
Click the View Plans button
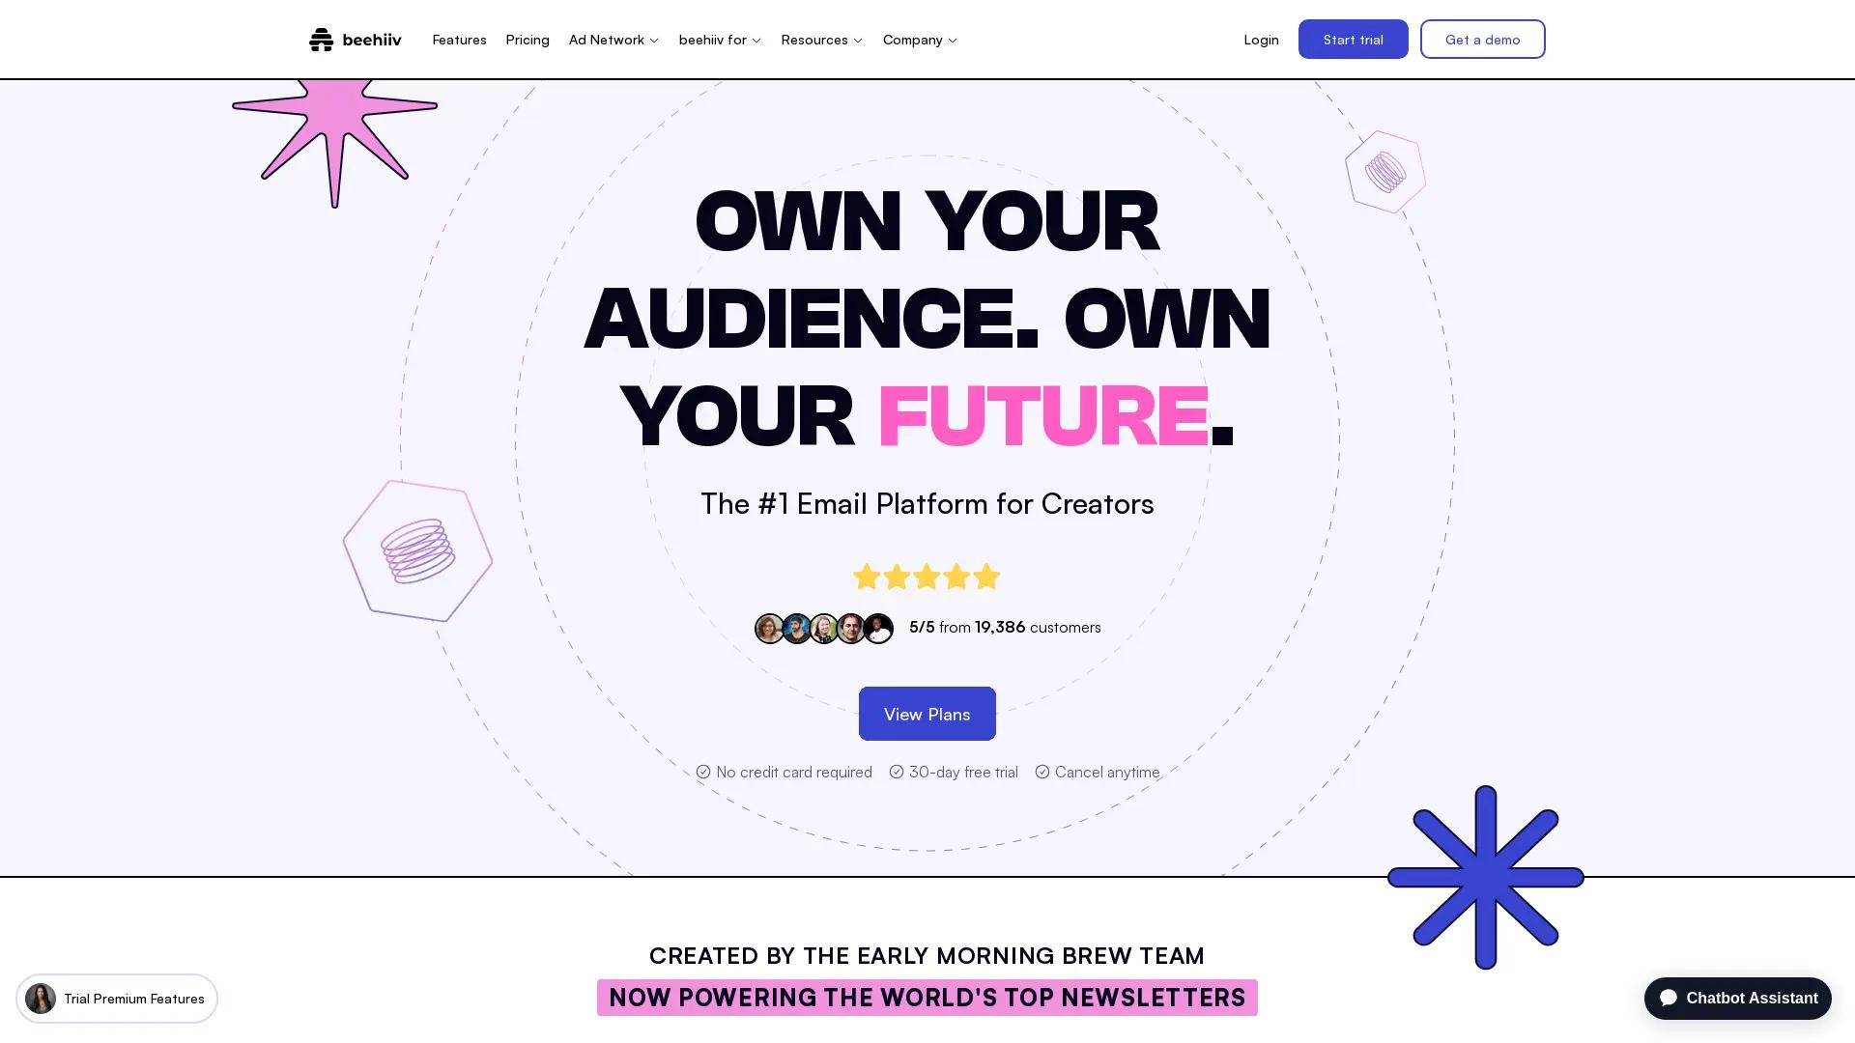pyautogui.click(x=927, y=714)
